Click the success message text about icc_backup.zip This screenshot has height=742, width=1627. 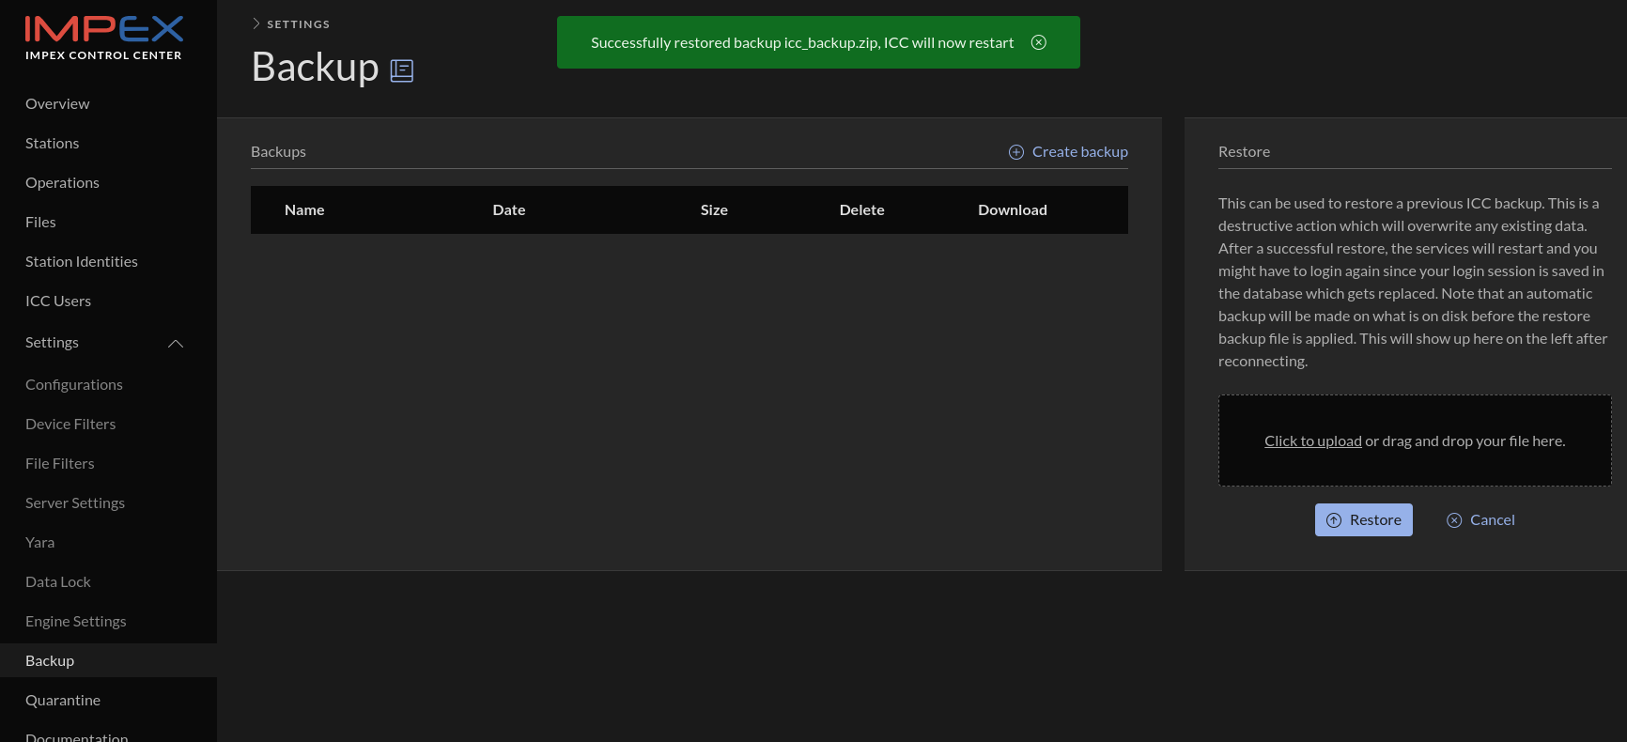802,42
